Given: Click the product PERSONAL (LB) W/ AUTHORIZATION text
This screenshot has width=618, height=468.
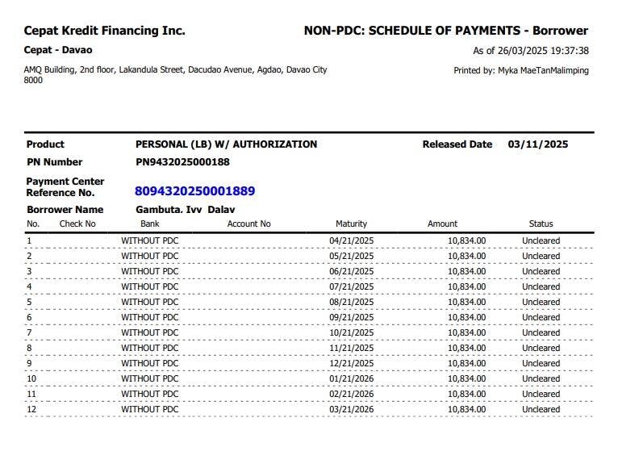Looking at the screenshot, I should 226,144.
